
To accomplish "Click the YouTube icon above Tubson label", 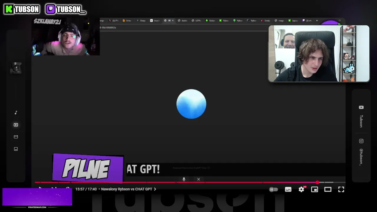I will 361,107.
